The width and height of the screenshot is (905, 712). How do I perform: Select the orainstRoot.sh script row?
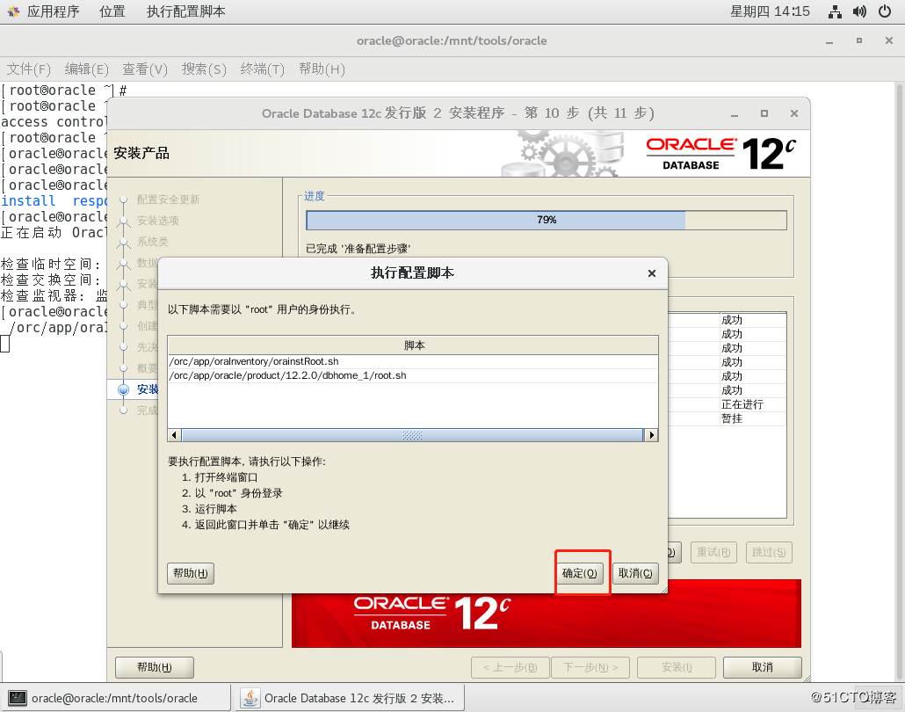413,361
